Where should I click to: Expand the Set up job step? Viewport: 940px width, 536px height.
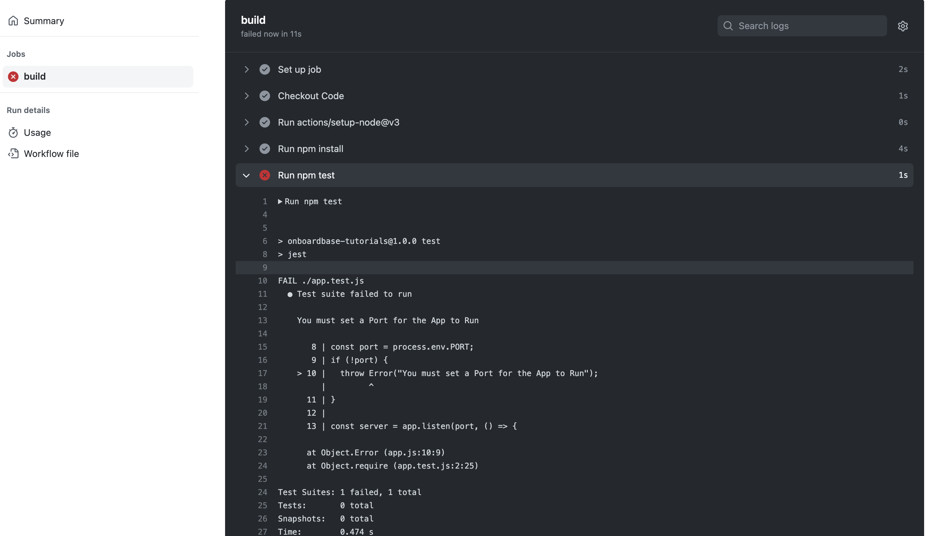pyautogui.click(x=247, y=70)
